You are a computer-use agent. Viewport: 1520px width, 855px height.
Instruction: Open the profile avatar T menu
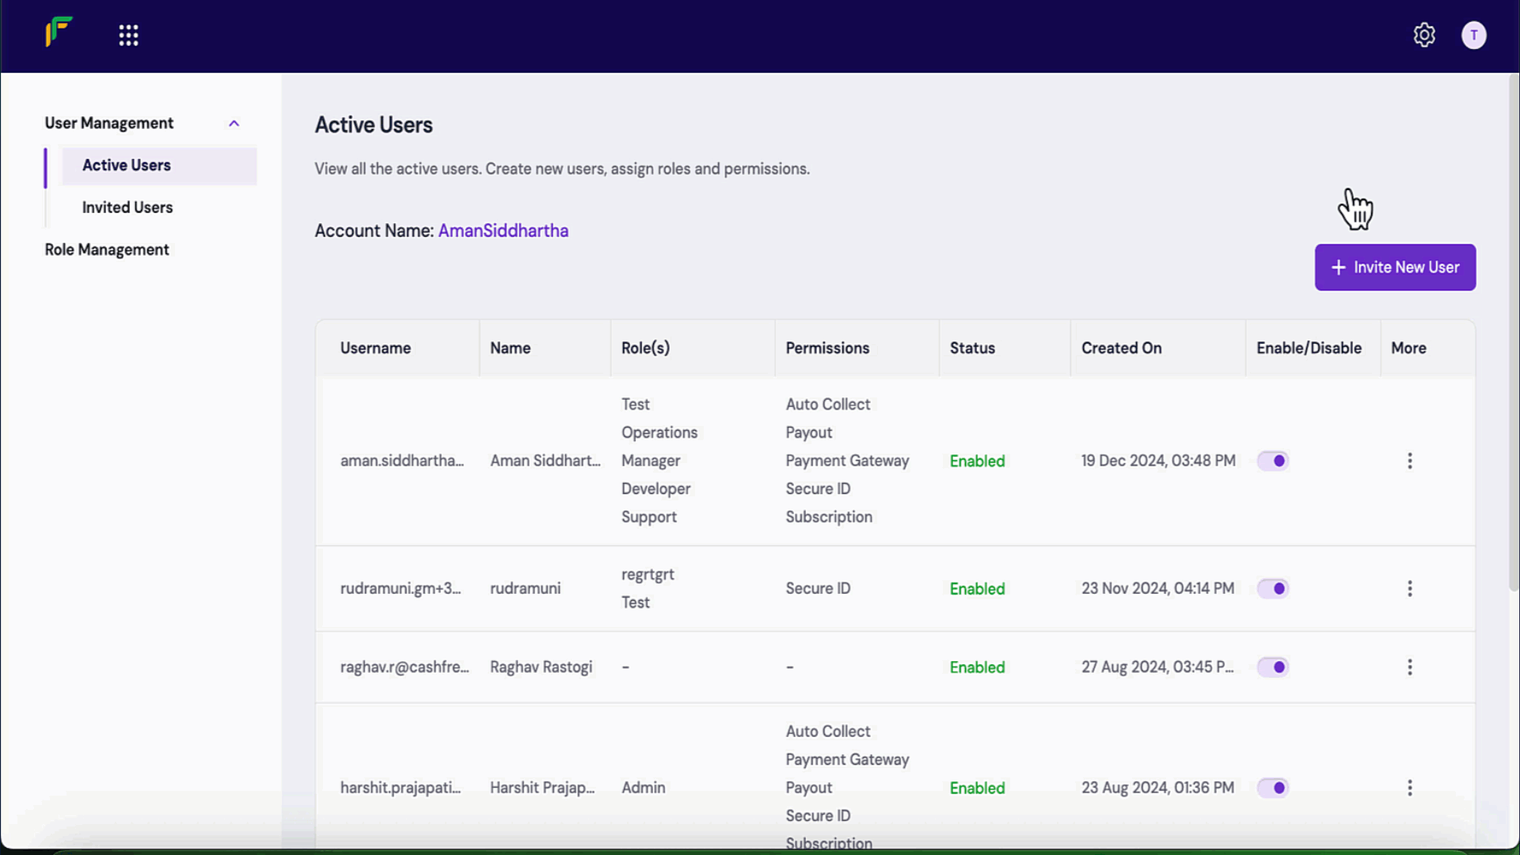coord(1473,35)
